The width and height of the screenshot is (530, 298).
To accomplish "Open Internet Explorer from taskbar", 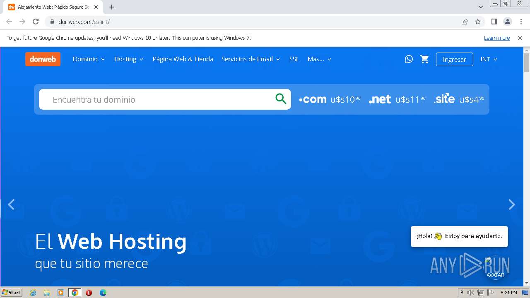I will point(33,293).
